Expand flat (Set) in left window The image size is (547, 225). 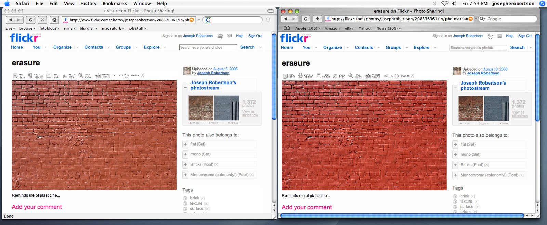pos(185,144)
